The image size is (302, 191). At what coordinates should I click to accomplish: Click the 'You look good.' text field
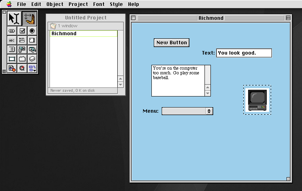click(x=244, y=53)
